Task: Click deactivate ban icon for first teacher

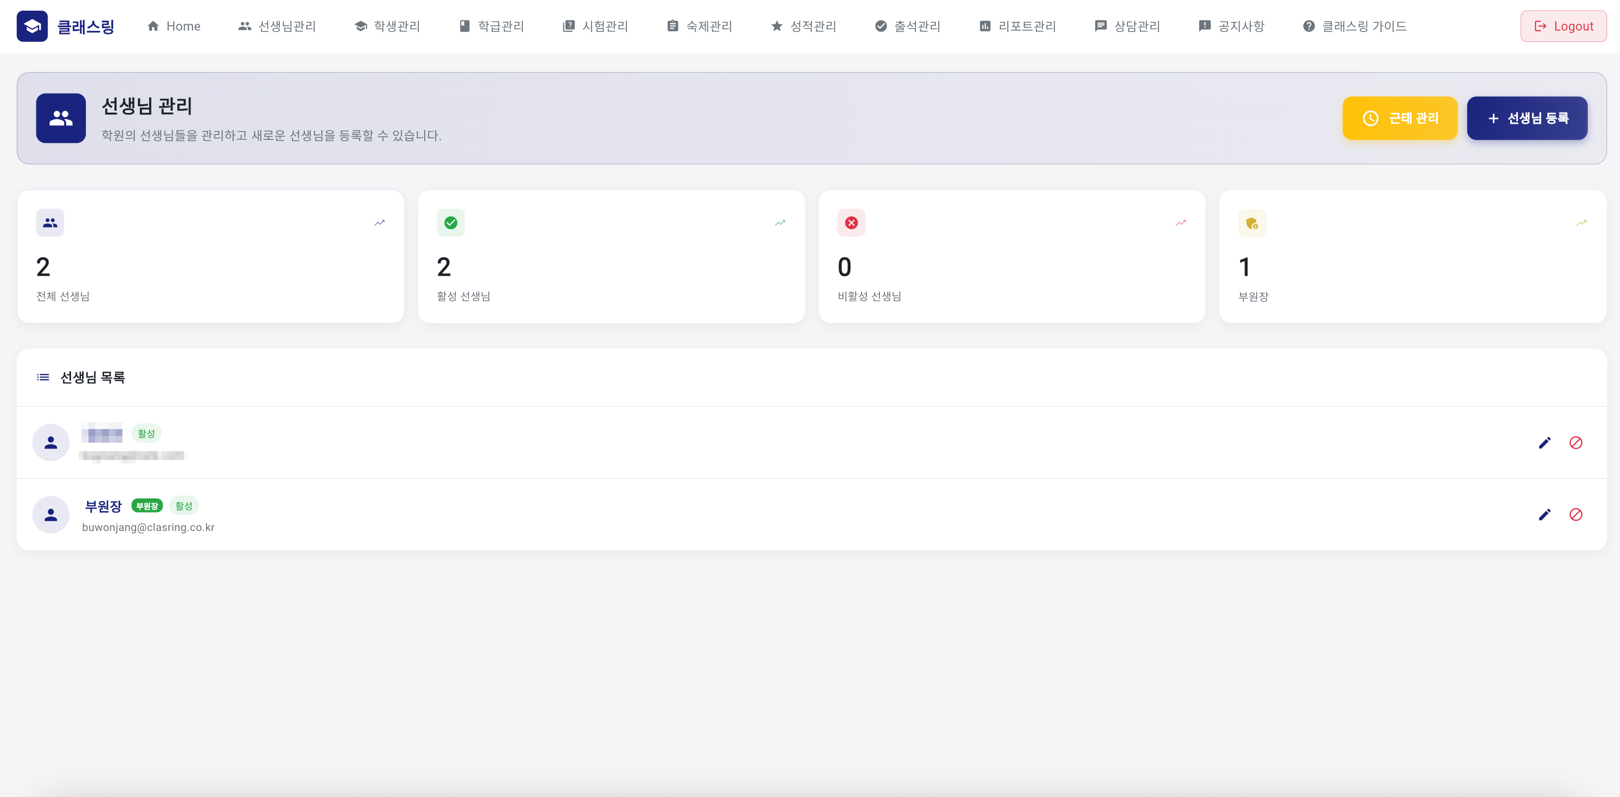Action: (x=1575, y=443)
